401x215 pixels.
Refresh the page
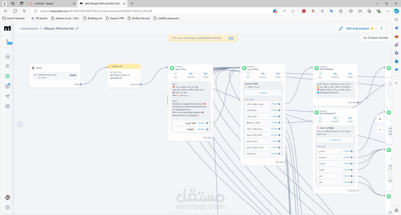click(x=15, y=11)
